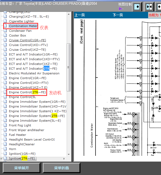Select Engine Immobilizer System(1KD—F1V
The image size is (161, 175).
pyautogui.click(x=38, y=106)
